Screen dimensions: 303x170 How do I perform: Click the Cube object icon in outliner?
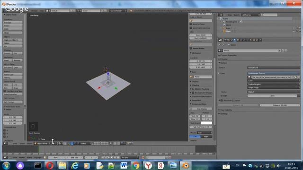click(224, 28)
